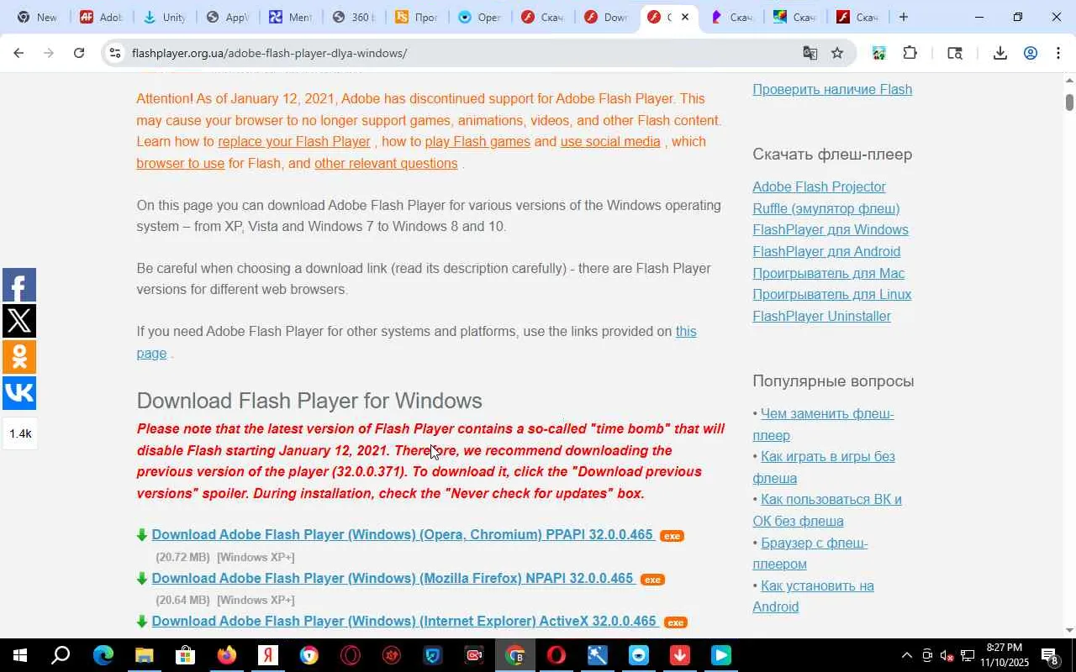Open 'other relevant questions' link
This screenshot has width=1076, height=672.
point(386,164)
